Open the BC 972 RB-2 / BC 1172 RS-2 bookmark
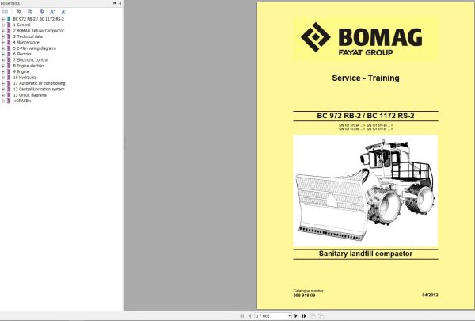 pos(39,19)
